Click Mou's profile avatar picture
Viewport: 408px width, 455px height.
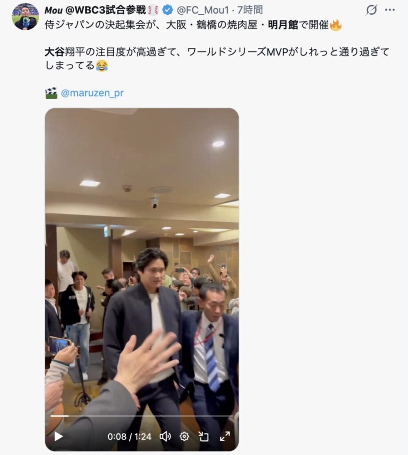click(x=25, y=16)
